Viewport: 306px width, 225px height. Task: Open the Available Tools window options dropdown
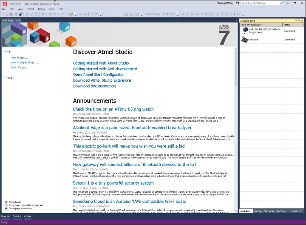(296, 20)
